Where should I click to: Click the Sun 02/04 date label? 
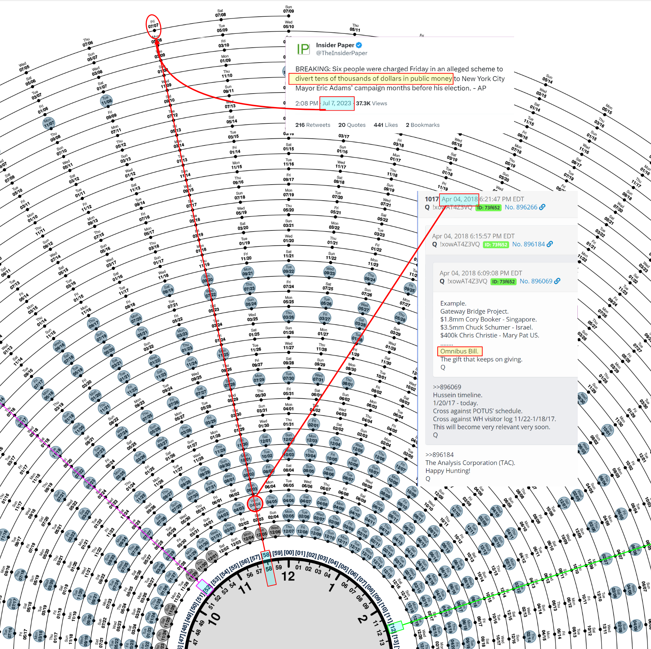click(273, 515)
